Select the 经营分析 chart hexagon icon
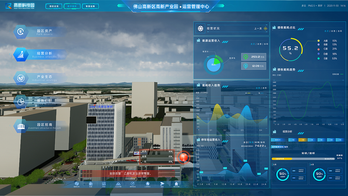The image size is (348, 196). (x=21, y=55)
